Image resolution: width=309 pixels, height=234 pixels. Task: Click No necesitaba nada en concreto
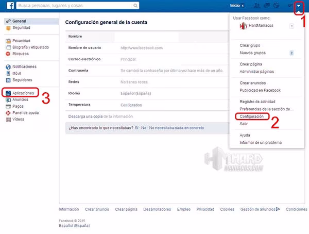[x=176, y=128]
